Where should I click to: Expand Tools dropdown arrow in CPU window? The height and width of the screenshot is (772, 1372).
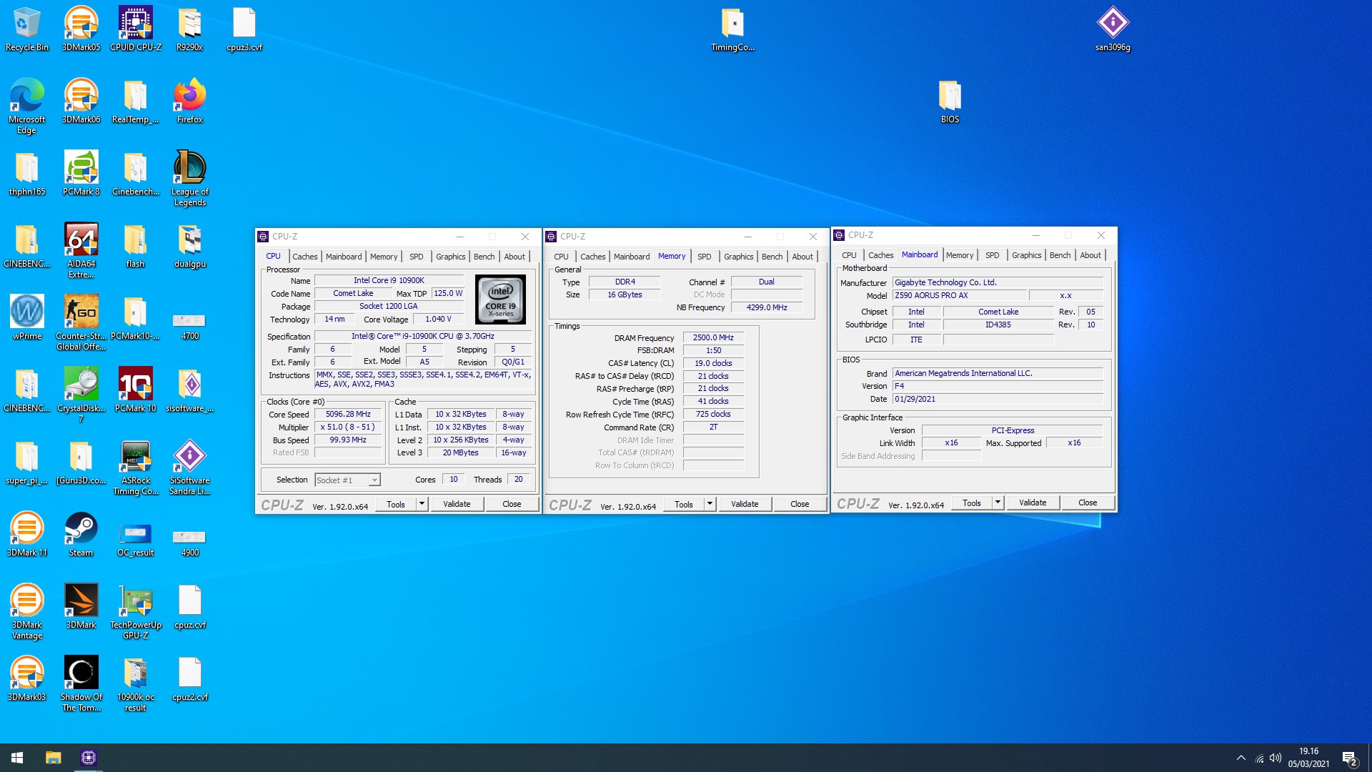click(422, 504)
